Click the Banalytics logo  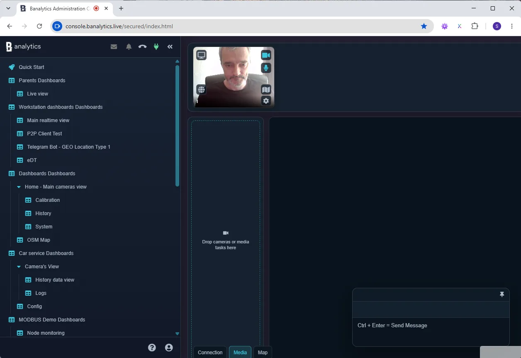tap(23, 47)
